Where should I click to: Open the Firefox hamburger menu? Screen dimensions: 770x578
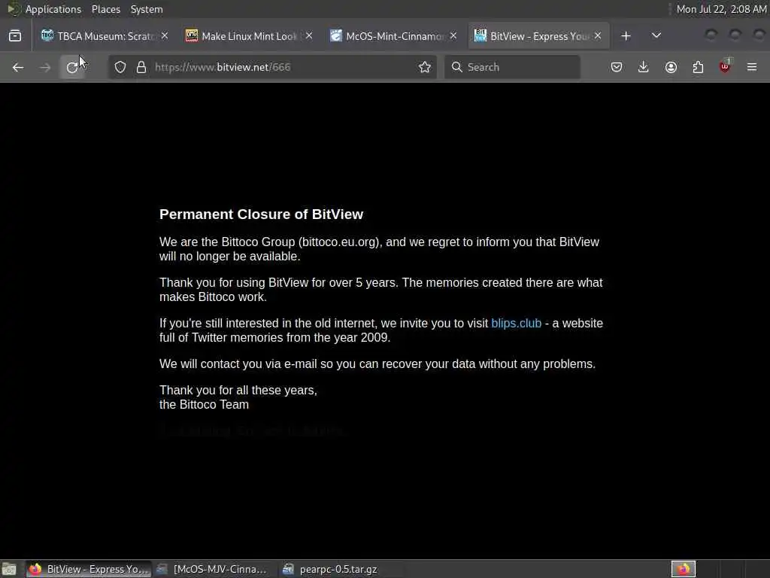[752, 67]
